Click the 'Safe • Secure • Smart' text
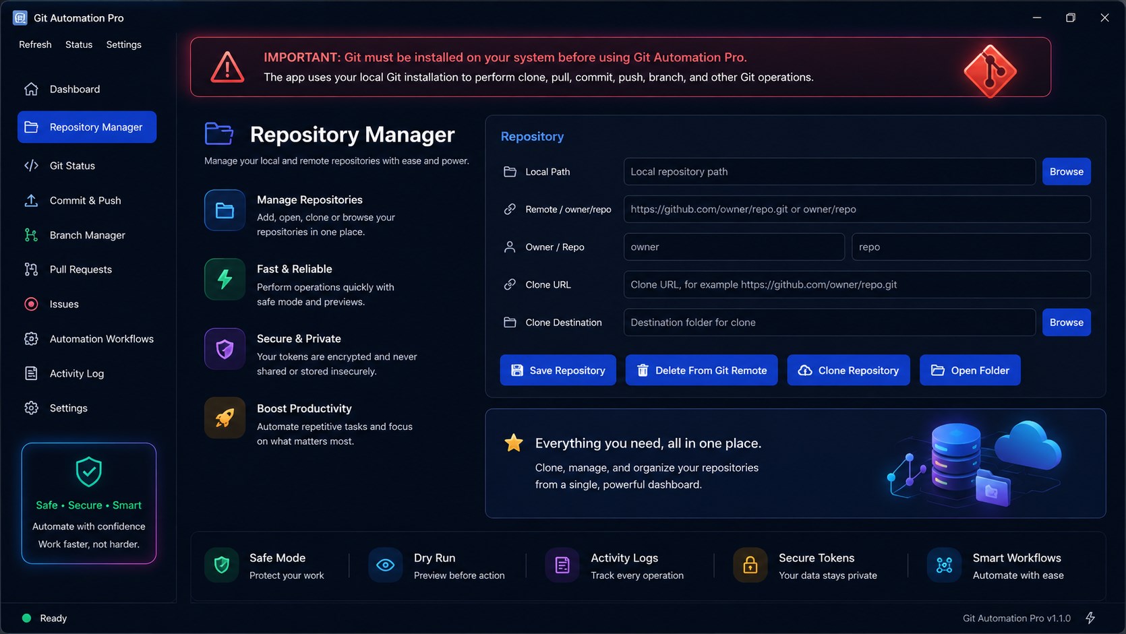The width and height of the screenshot is (1126, 634). [x=88, y=505]
